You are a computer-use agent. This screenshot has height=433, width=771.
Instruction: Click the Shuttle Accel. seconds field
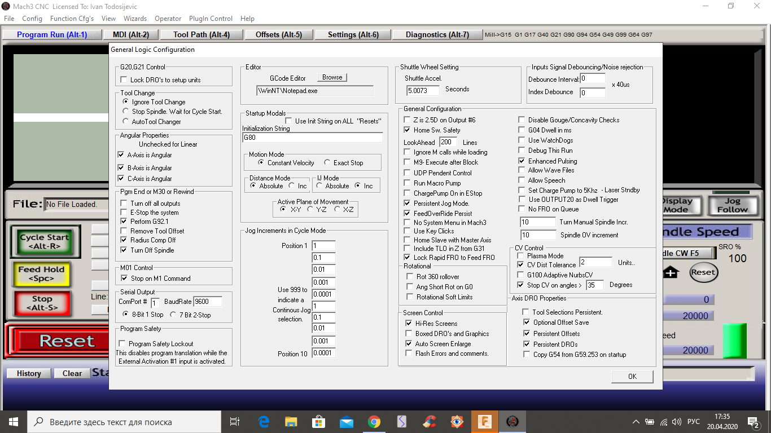pos(423,90)
